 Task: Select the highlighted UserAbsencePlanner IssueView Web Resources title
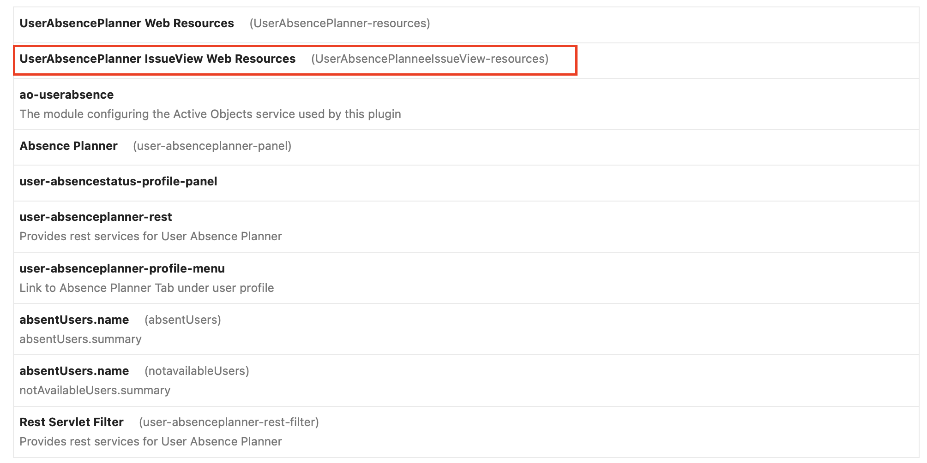coord(157,59)
